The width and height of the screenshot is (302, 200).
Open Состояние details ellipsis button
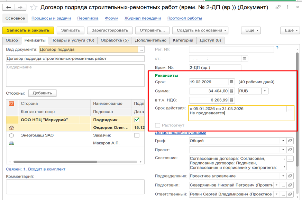click(x=290, y=159)
